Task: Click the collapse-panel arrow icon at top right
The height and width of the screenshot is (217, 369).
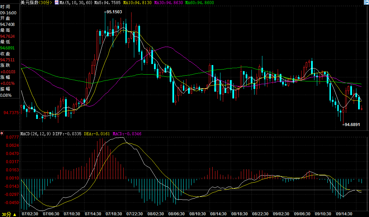Action: coord(366,2)
